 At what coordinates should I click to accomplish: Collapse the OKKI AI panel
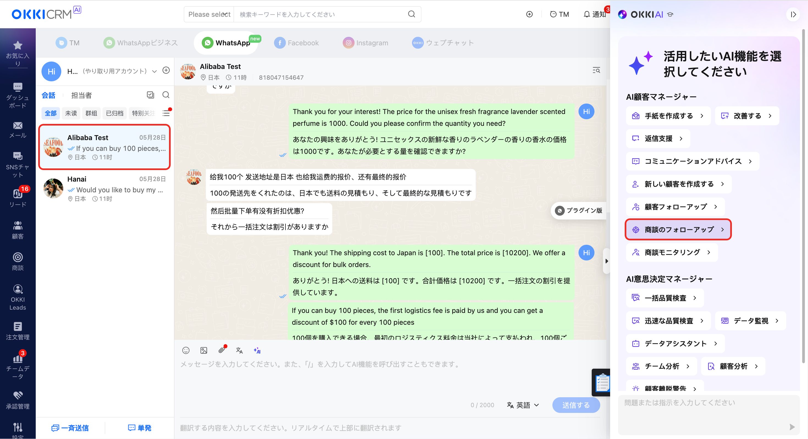tap(793, 15)
